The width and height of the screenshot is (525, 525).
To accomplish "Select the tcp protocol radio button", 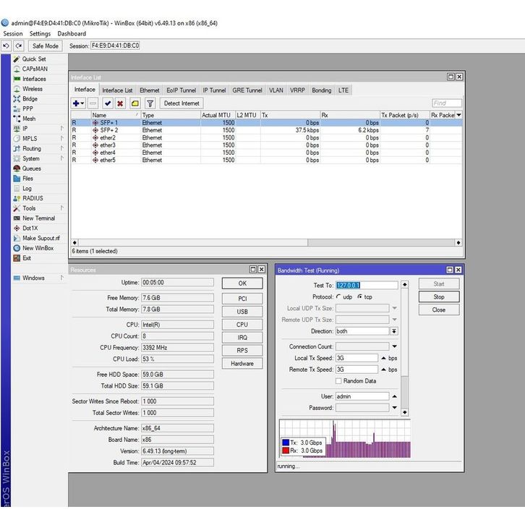I will pos(359,297).
